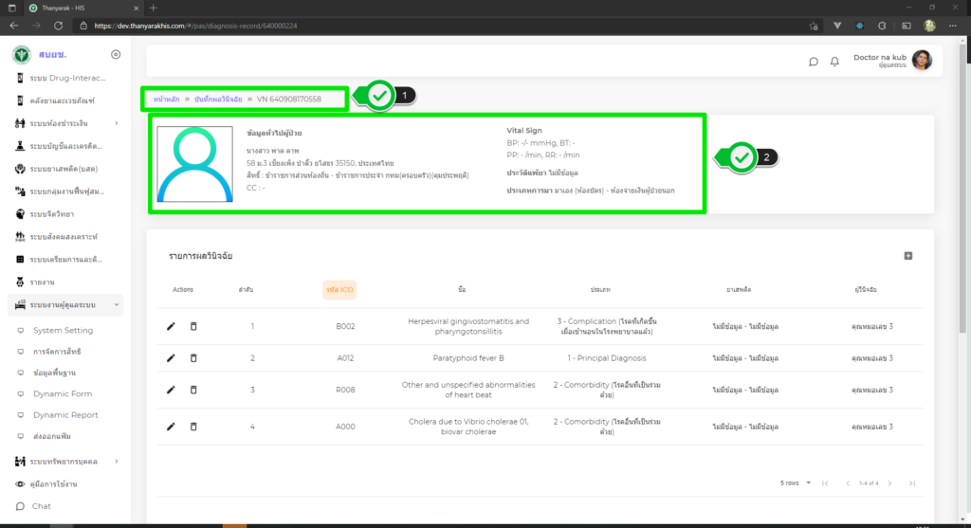Image resolution: width=971 pixels, height=528 pixels.
Task: Click the patient profile photo placeholder
Action: click(x=194, y=163)
